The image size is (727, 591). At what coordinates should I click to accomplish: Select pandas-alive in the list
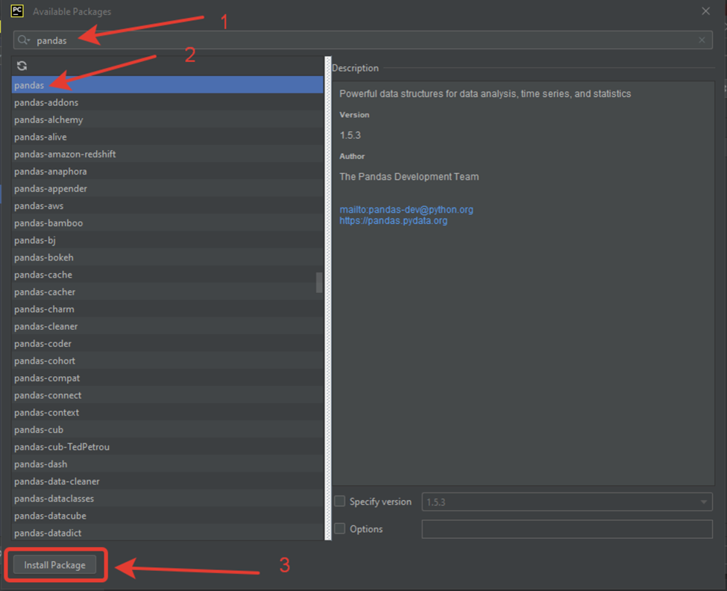tap(167, 137)
